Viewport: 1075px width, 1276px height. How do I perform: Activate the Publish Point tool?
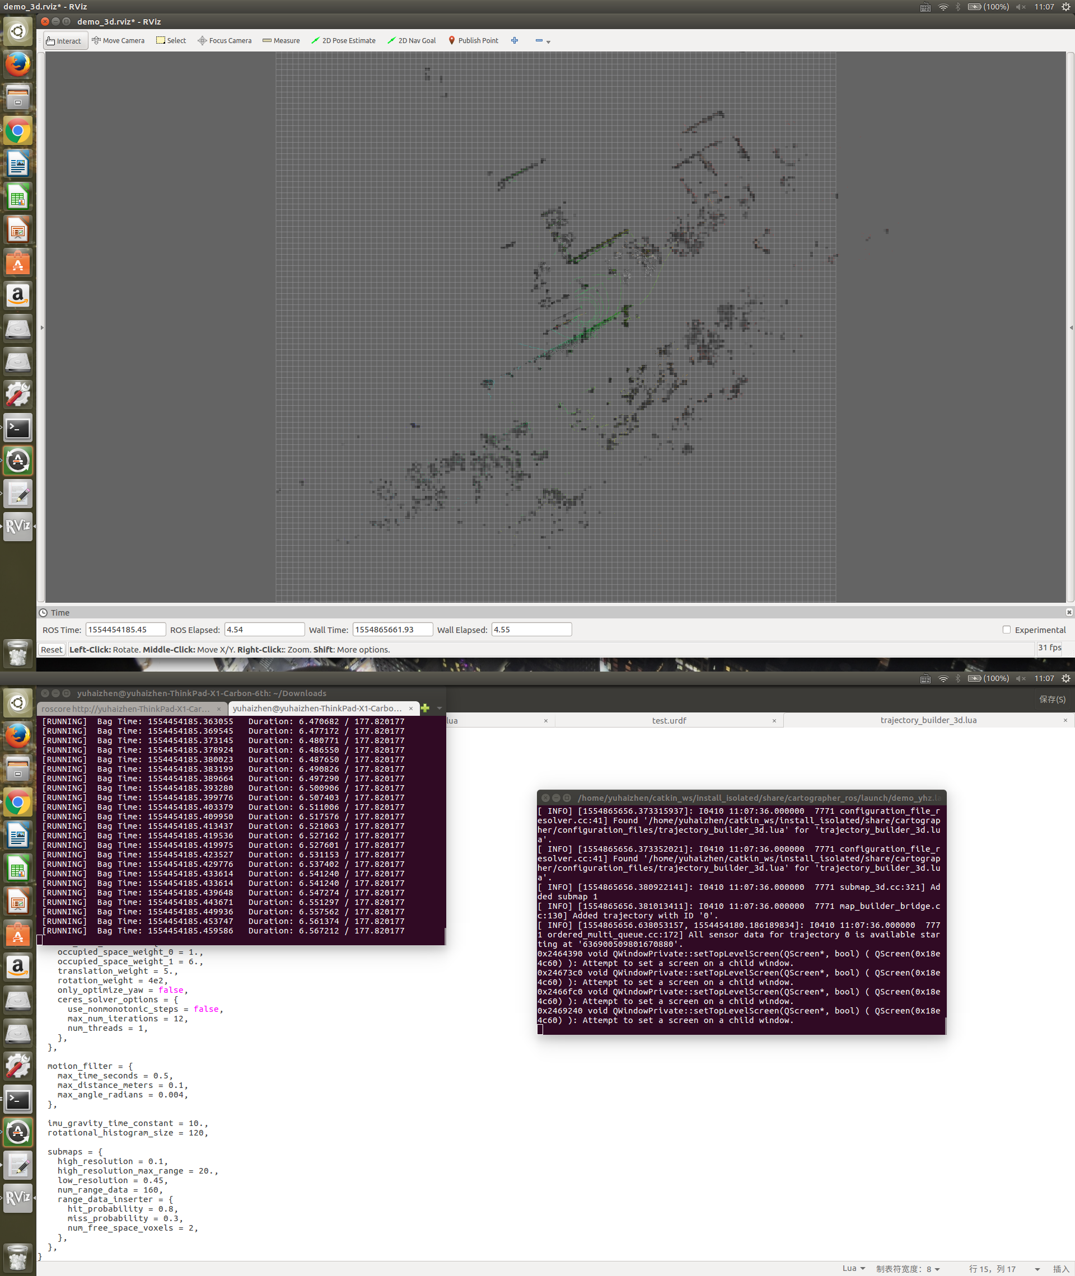tap(474, 40)
